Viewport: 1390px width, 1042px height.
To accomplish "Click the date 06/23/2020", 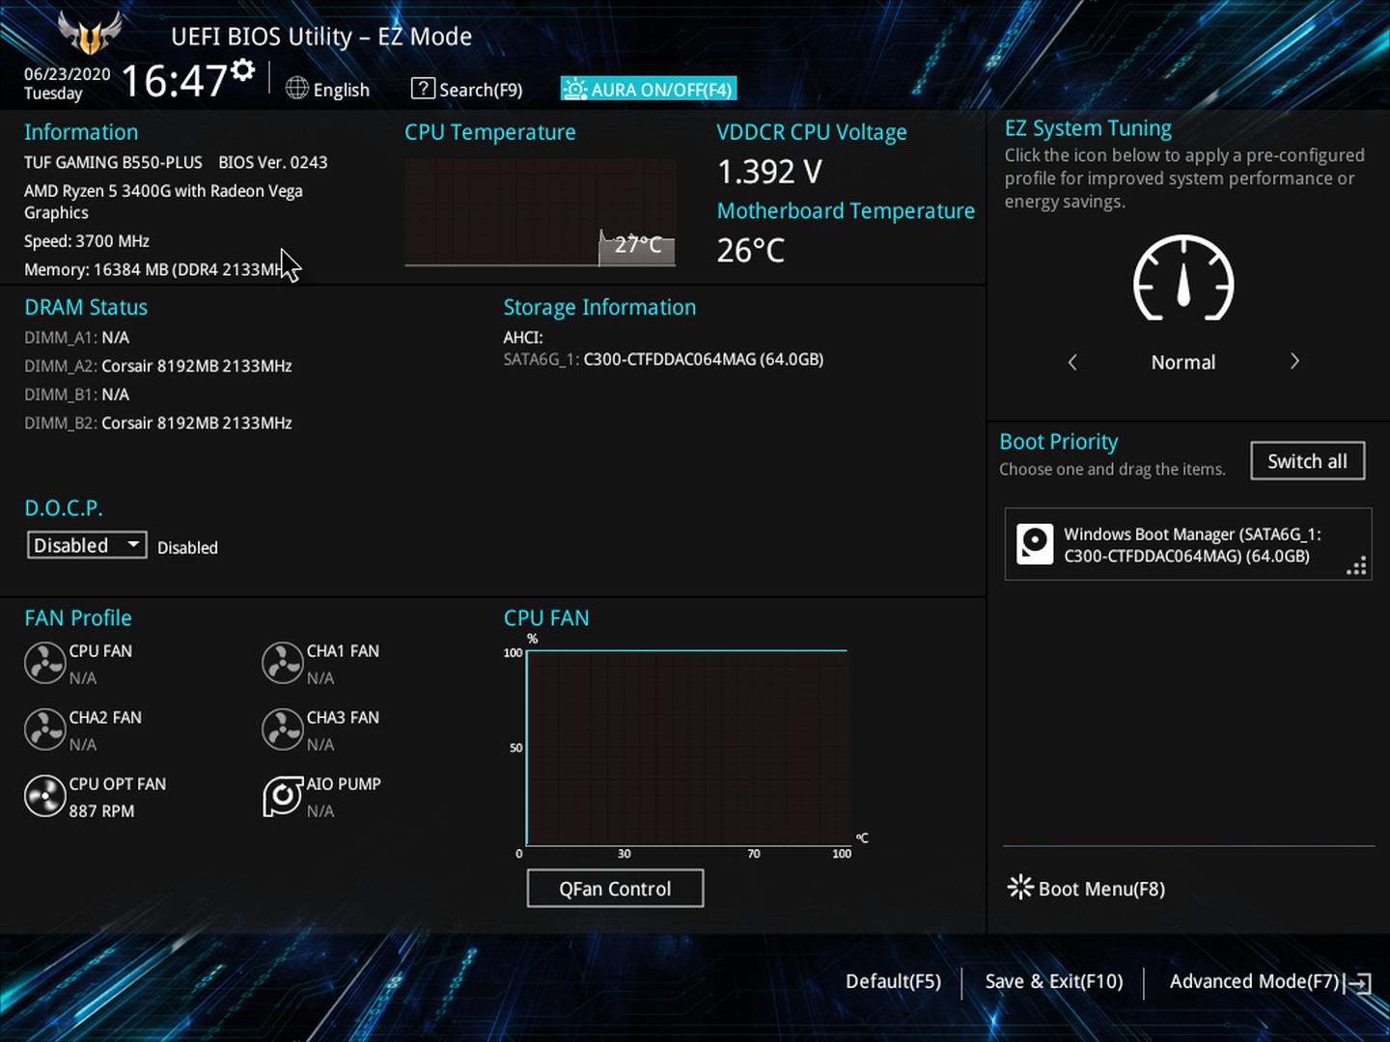I will point(68,73).
